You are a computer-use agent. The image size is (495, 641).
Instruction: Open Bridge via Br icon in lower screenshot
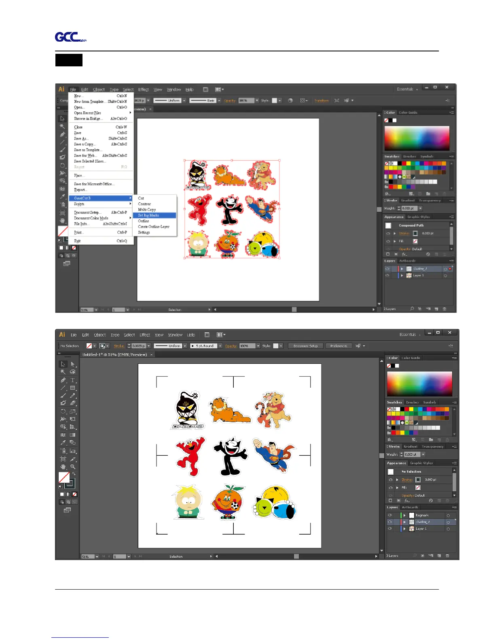(x=207, y=335)
